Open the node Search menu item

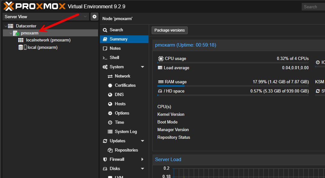124,30
